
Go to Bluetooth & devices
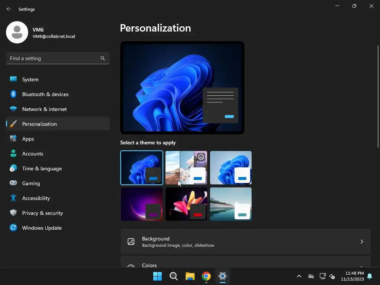coord(58,94)
